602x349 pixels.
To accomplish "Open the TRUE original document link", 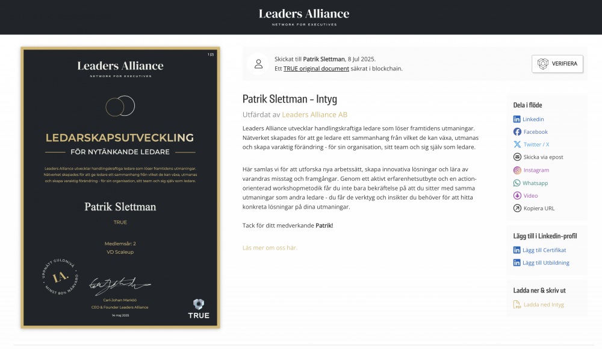I will 316,69.
